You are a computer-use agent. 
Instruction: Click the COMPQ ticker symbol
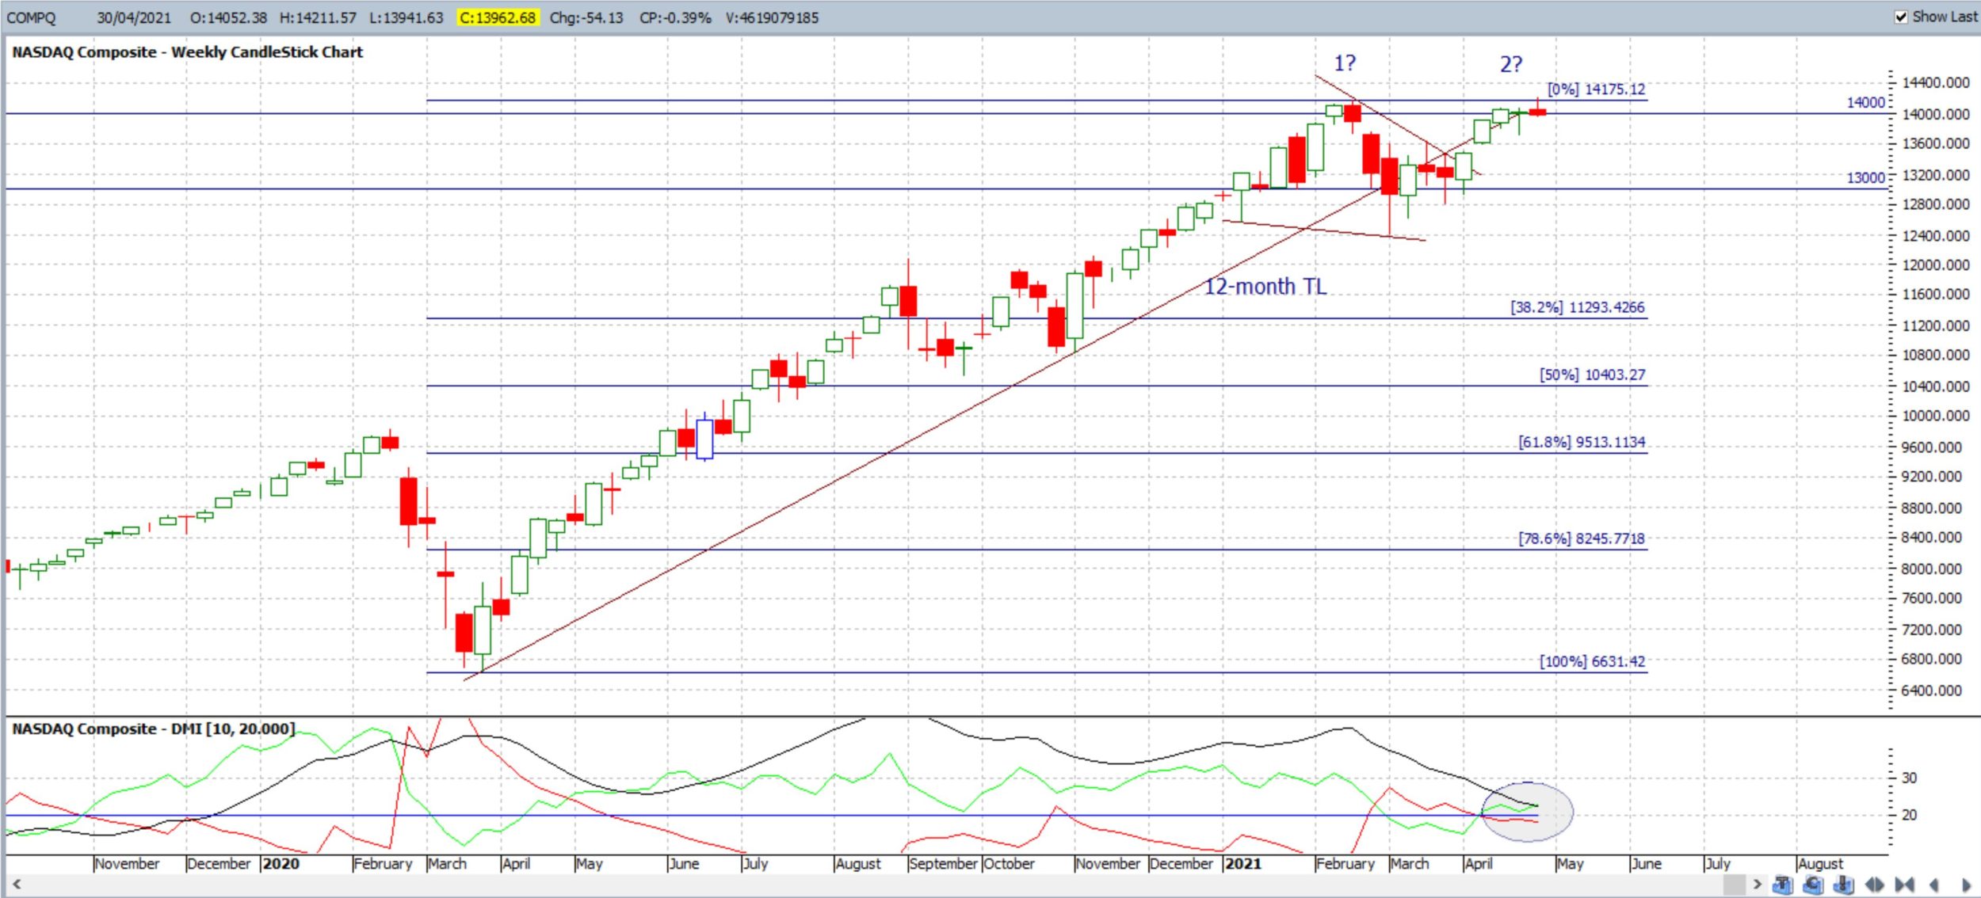[x=31, y=17]
